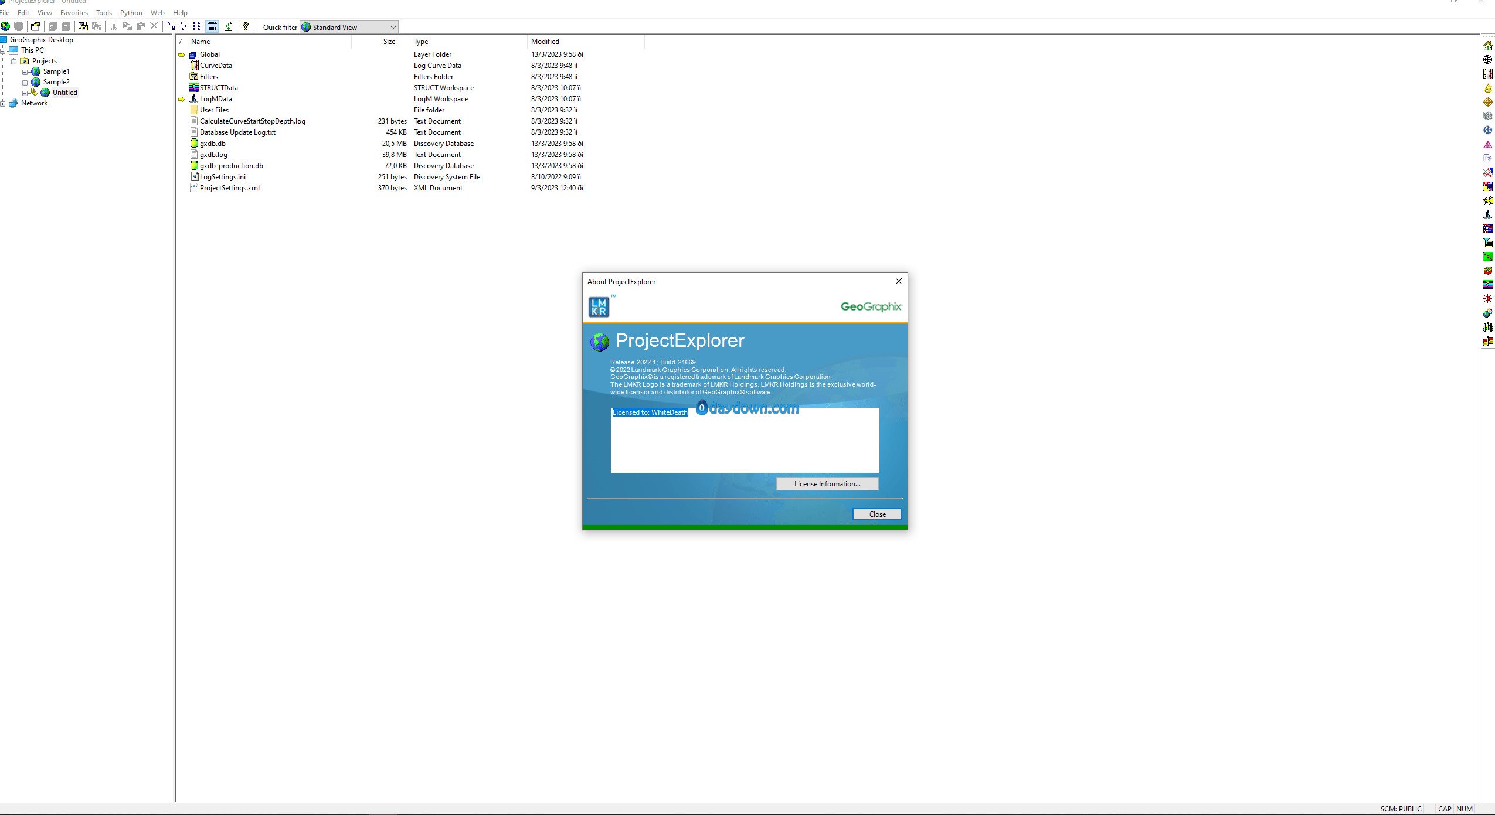Switch to large icons view

click(x=171, y=26)
